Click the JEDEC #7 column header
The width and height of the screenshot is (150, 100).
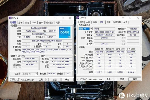click(99, 49)
